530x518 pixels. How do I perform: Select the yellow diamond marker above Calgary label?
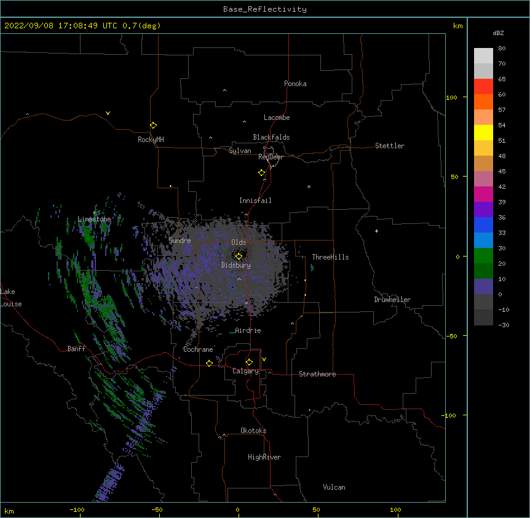click(x=249, y=362)
